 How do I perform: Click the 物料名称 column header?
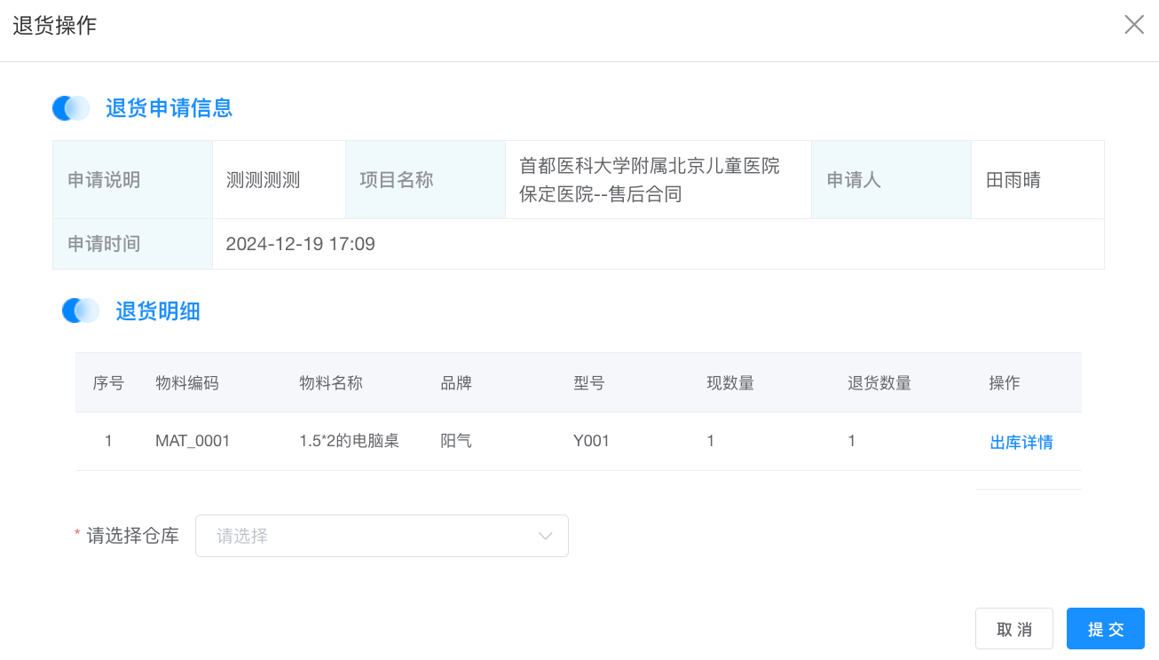(x=331, y=383)
